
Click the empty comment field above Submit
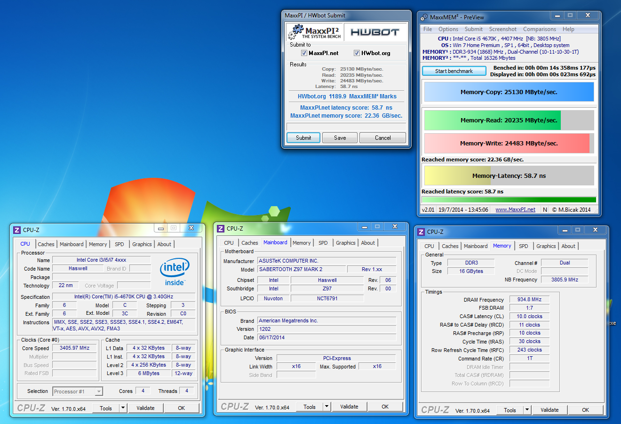pos(346,127)
